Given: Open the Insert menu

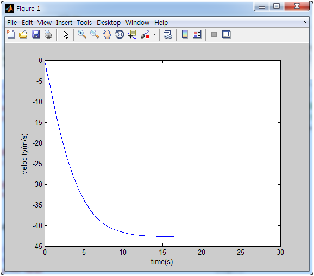Looking at the screenshot, I should click(x=64, y=23).
